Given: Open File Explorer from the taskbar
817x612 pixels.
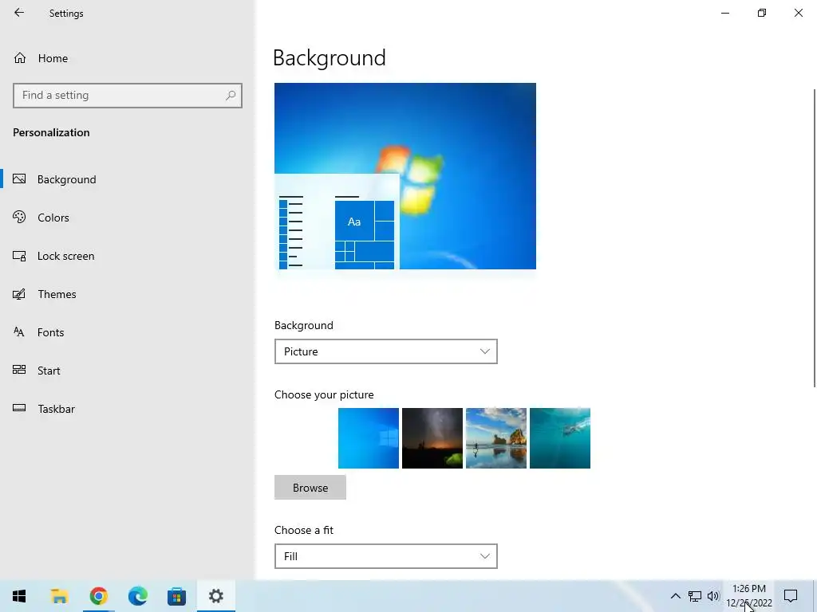Looking at the screenshot, I should (x=59, y=596).
